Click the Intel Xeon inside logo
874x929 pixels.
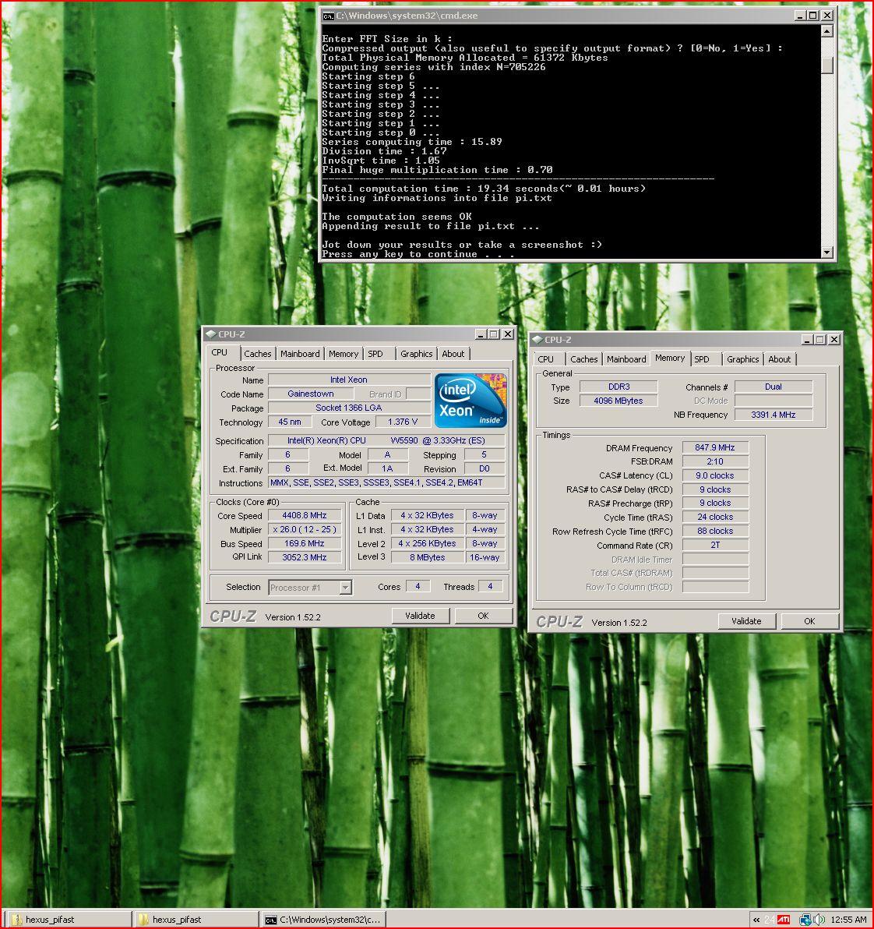tap(470, 401)
